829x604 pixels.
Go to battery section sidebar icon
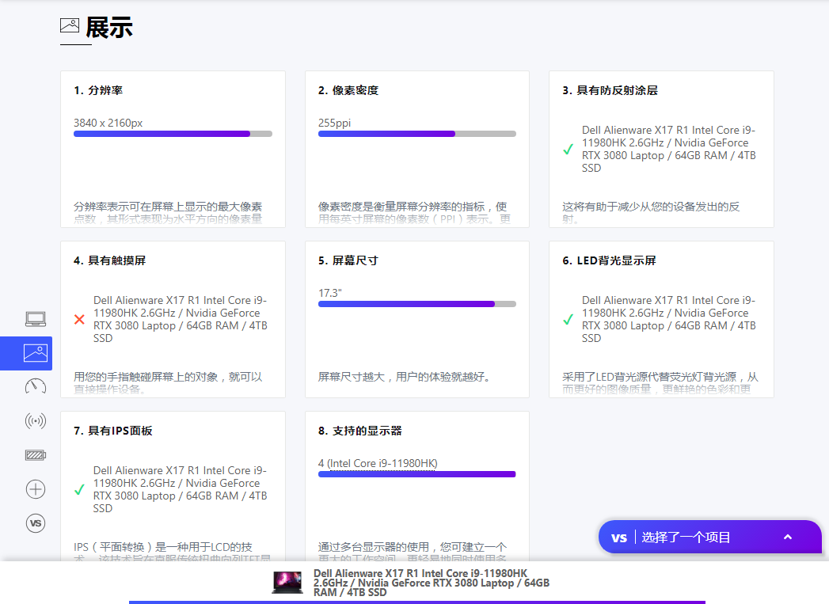(36, 455)
